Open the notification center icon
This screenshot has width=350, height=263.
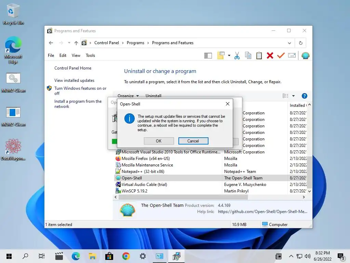tap(341, 256)
